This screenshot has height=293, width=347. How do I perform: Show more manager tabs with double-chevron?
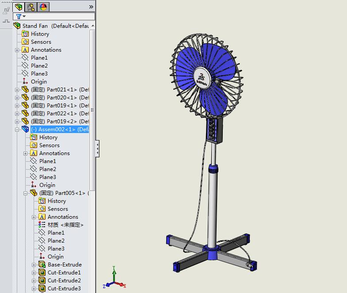click(x=91, y=7)
